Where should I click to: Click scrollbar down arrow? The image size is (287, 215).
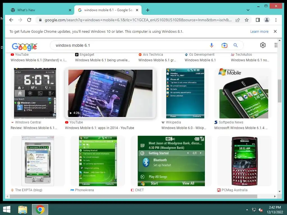(x=279, y=191)
